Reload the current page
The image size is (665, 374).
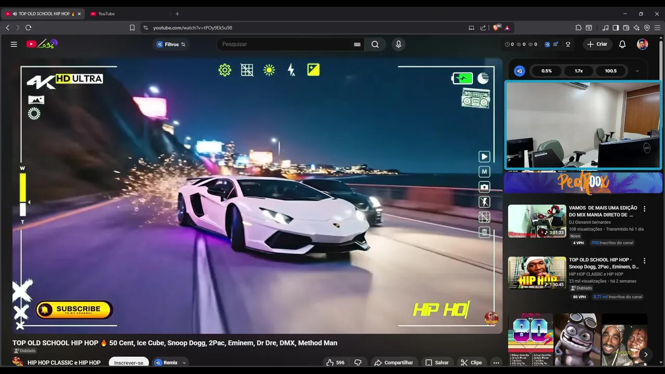[x=28, y=28]
